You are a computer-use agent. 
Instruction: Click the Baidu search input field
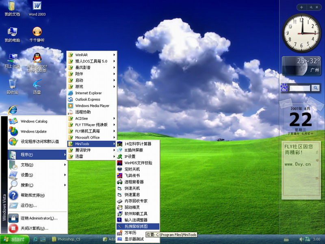[300, 88]
